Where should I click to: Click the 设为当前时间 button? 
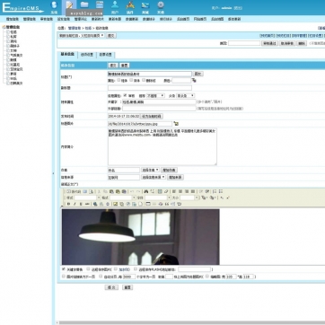point(152,116)
